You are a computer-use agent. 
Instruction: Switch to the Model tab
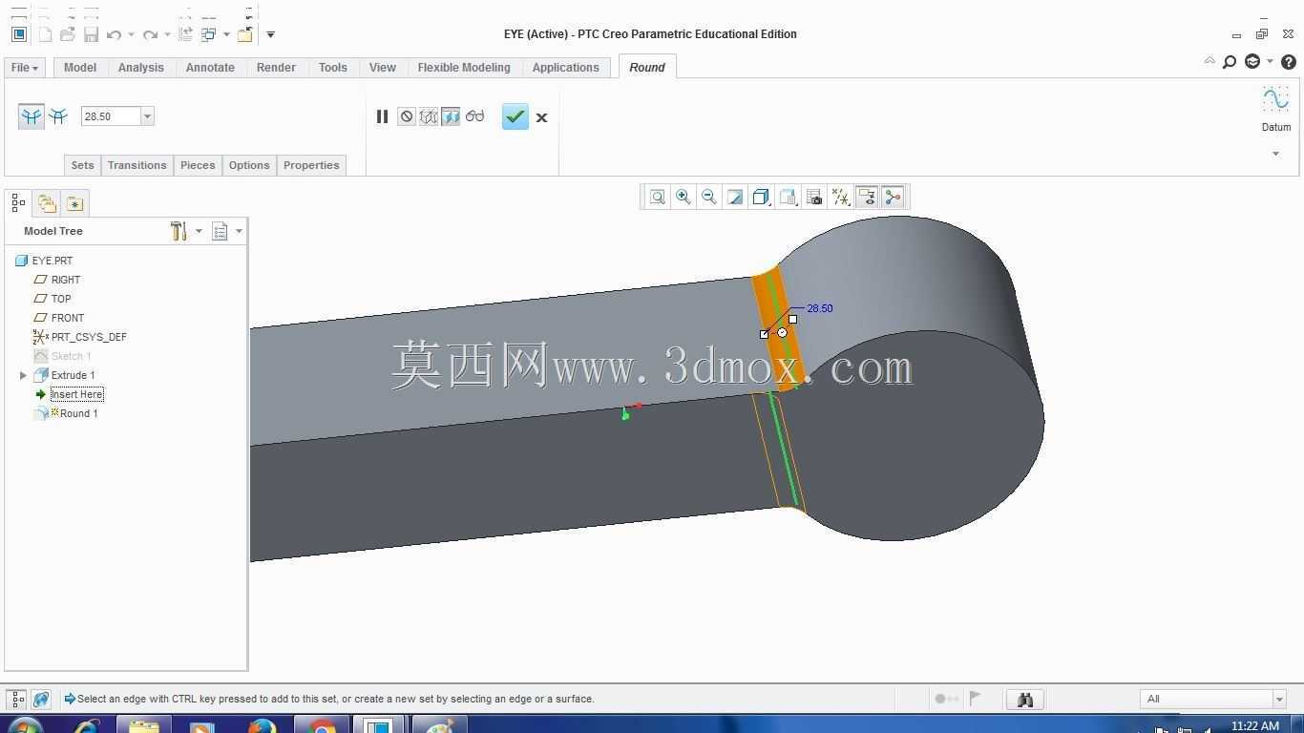[x=80, y=68]
